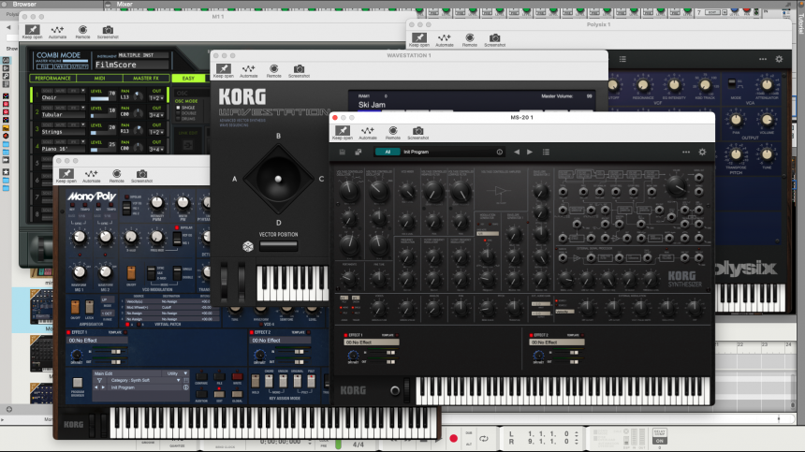Open the three-dot more menu in MS-20
This screenshot has height=452, width=805.
[686, 152]
